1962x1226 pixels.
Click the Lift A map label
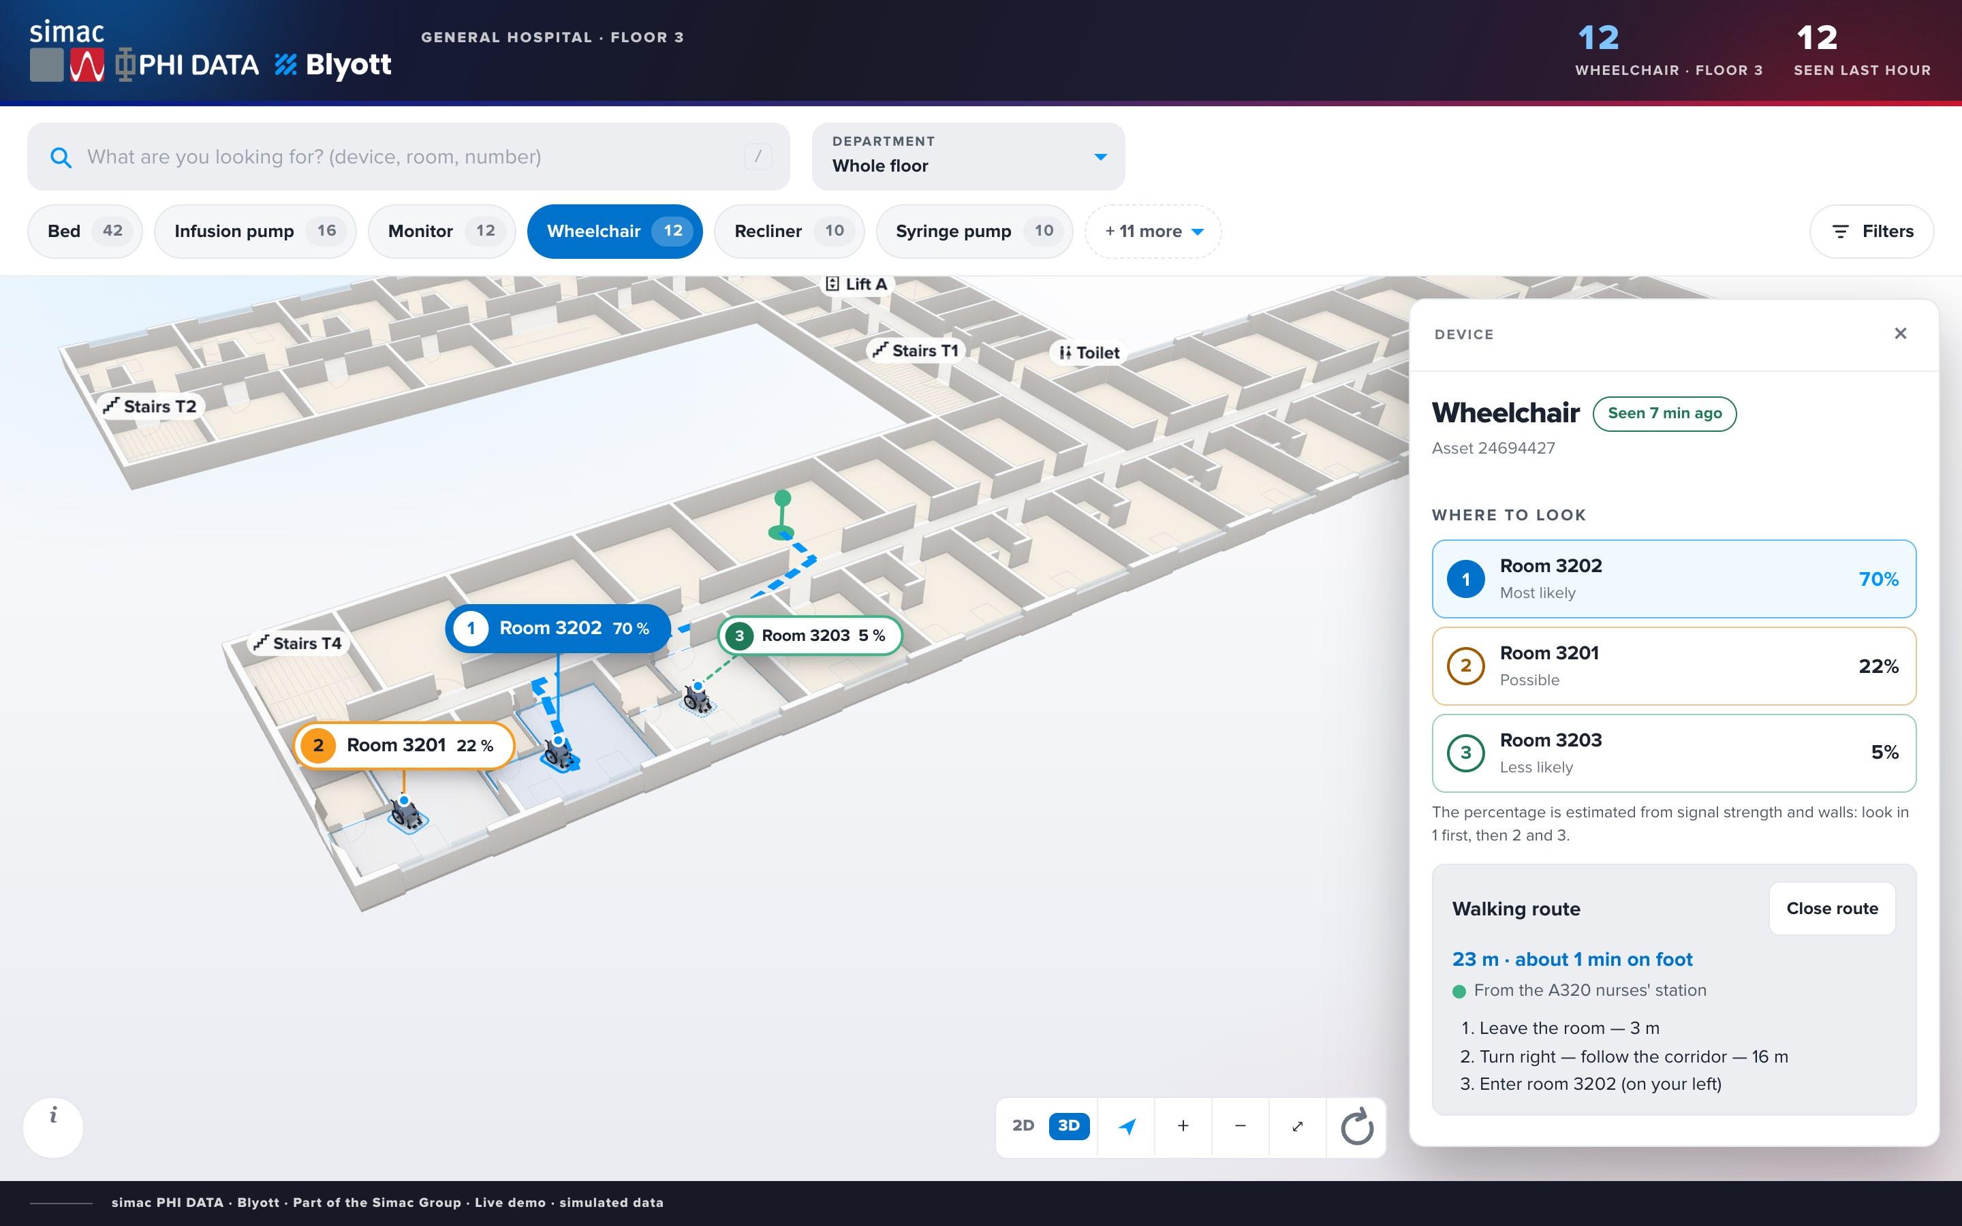(856, 284)
